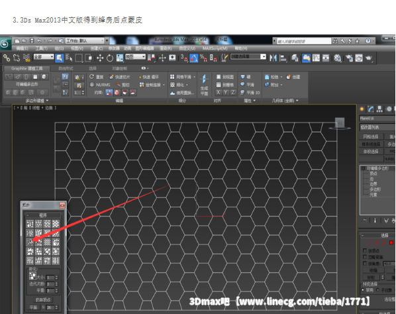This screenshot has width=396, height=314.
Task: Select the SubObj preview selection radio button
Action: click(378, 289)
